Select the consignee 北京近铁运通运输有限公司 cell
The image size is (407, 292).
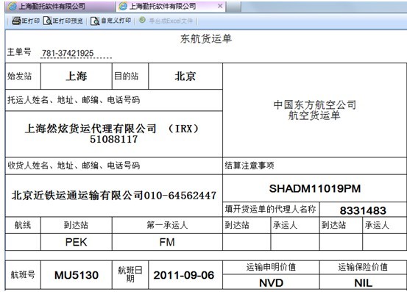point(113,196)
